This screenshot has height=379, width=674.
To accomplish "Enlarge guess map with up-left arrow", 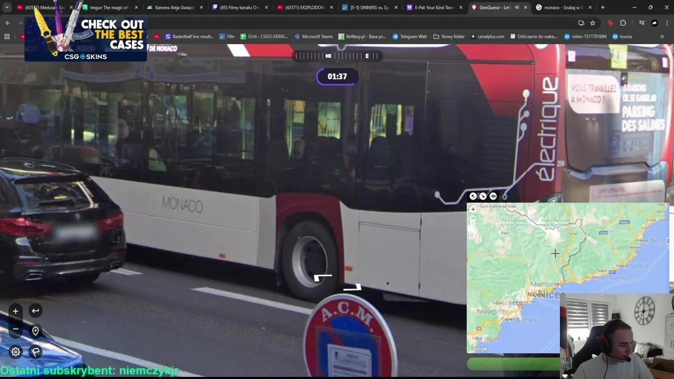I will pyautogui.click(x=473, y=196).
